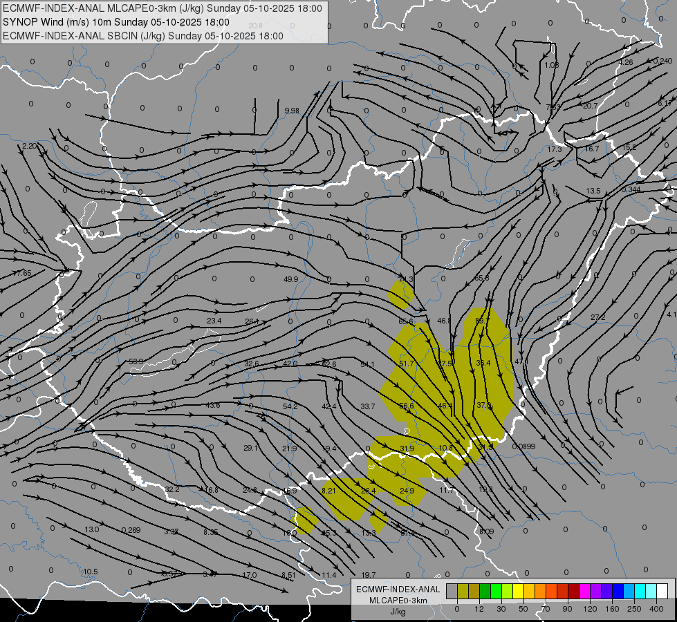
Task: Click the legend tick label 160
Action: point(612,609)
